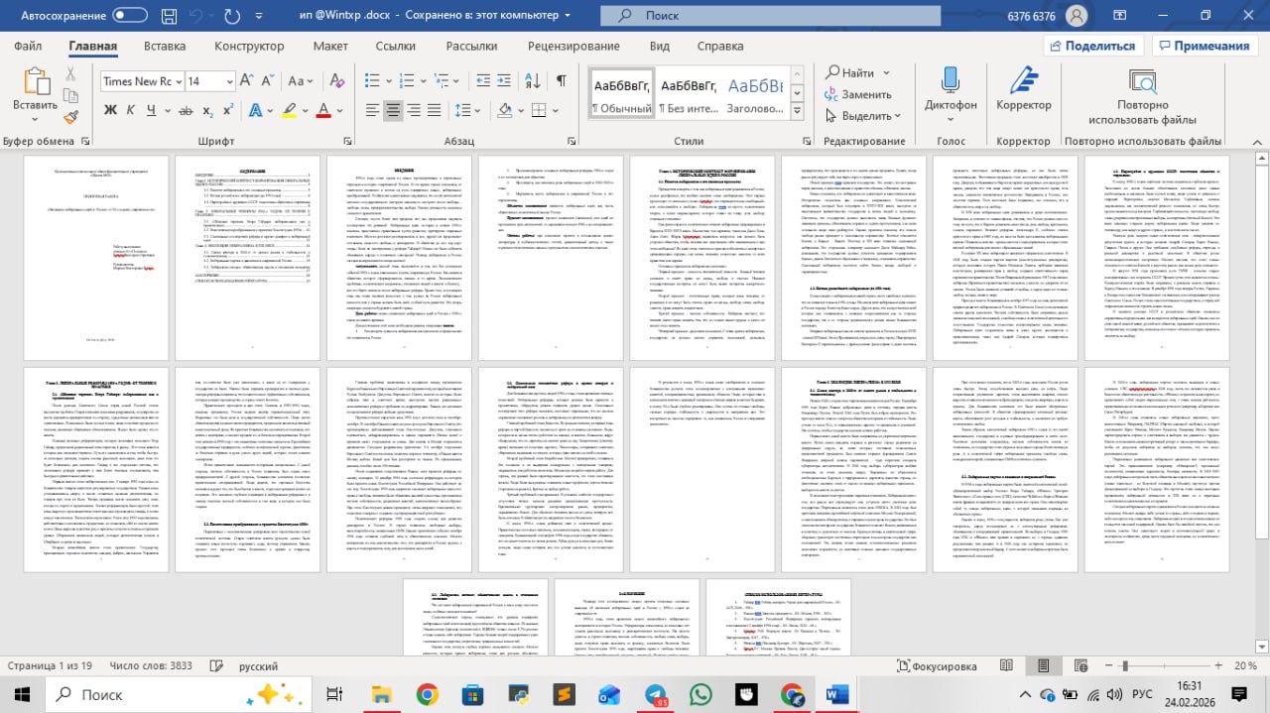Apply subscript formatting
Viewport: 1270px width, 713px height.
[x=208, y=110]
